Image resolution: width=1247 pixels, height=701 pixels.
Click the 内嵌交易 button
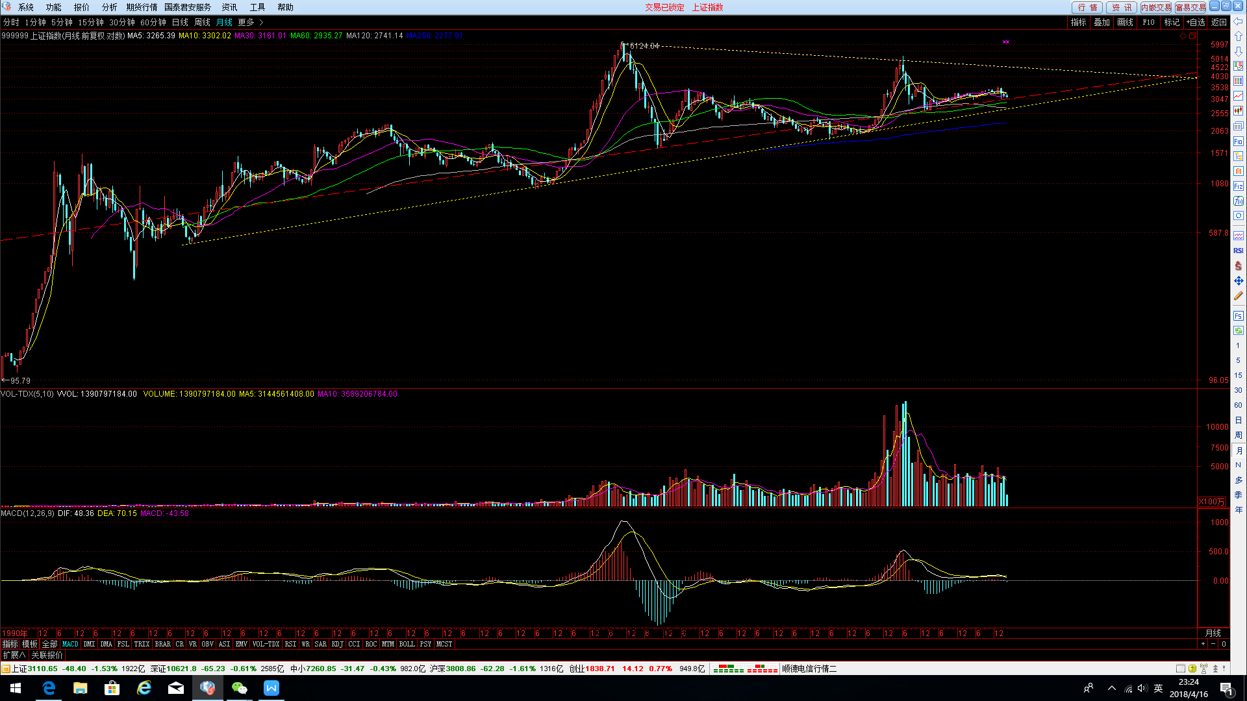[1155, 7]
